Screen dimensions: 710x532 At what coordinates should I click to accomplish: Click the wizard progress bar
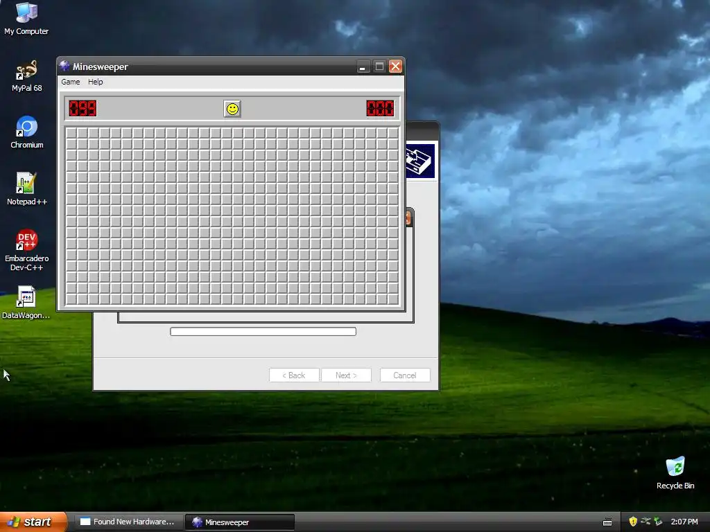click(263, 332)
